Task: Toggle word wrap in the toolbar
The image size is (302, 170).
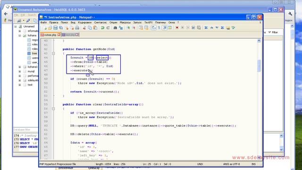Action: 153,28
